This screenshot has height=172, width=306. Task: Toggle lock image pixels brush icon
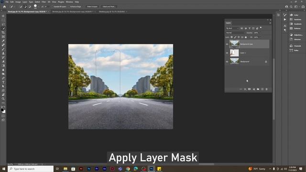click(235, 37)
